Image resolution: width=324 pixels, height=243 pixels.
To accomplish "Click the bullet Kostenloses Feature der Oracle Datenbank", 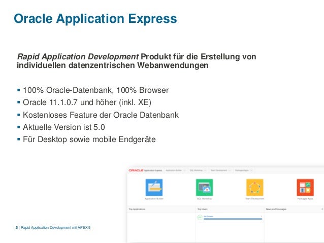I will click(101, 115).
